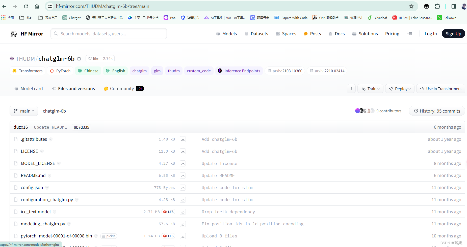The height and width of the screenshot is (247, 467).
Task: Expand the Deploy dropdown
Action: coord(400,89)
